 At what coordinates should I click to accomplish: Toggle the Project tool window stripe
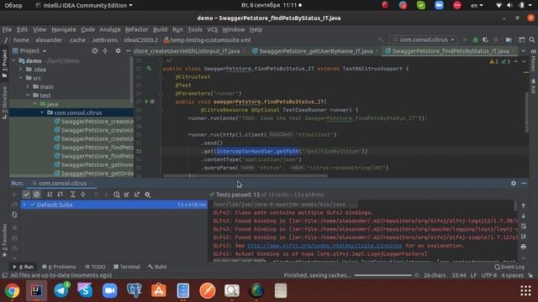click(x=4, y=63)
